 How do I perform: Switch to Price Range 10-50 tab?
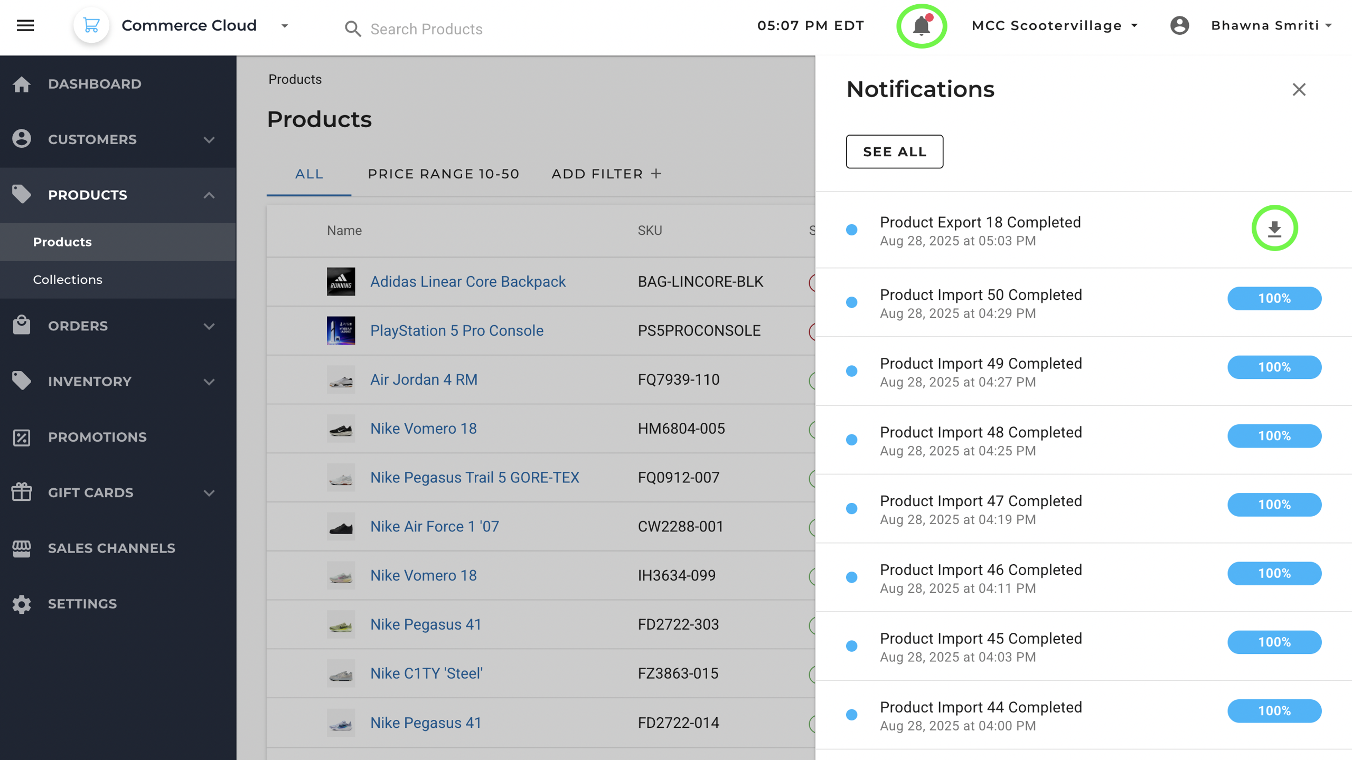click(443, 174)
